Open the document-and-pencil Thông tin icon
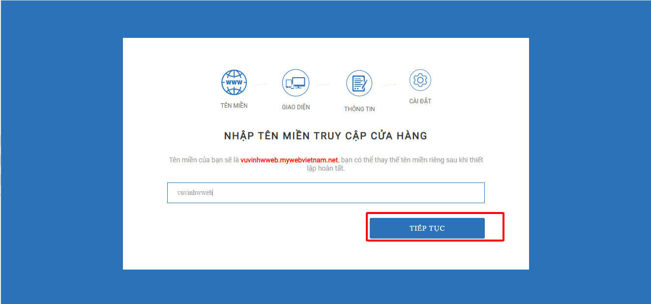 pyautogui.click(x=359, y=83)
